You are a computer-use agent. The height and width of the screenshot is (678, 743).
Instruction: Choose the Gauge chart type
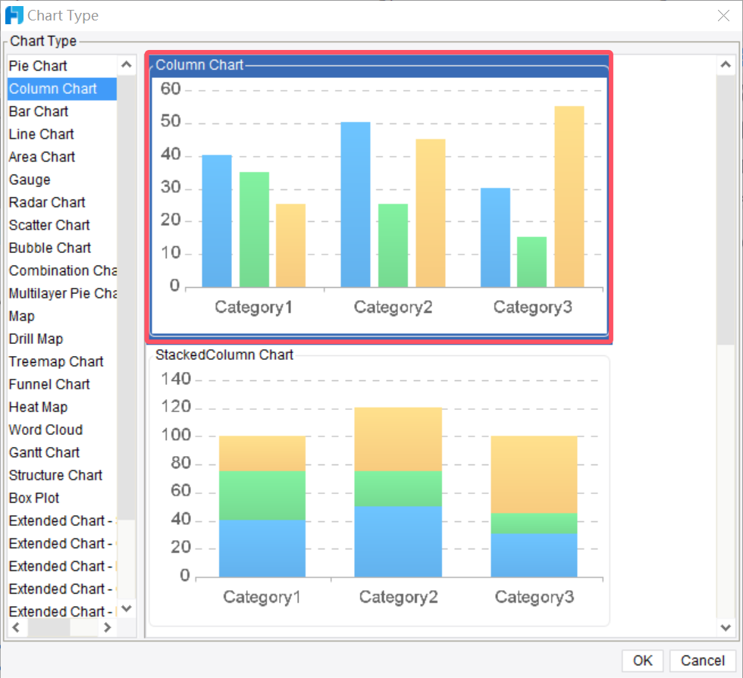[x=62, y=180]
